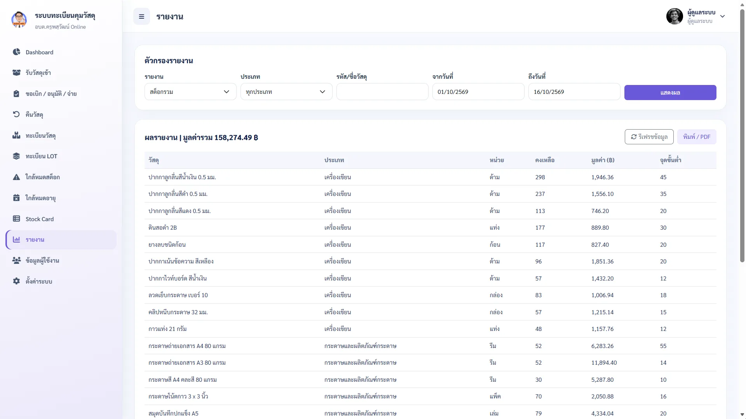Go to Stock Card menu item
The width and height of the screenshot is (746, 419).
[x=61, y=219]
